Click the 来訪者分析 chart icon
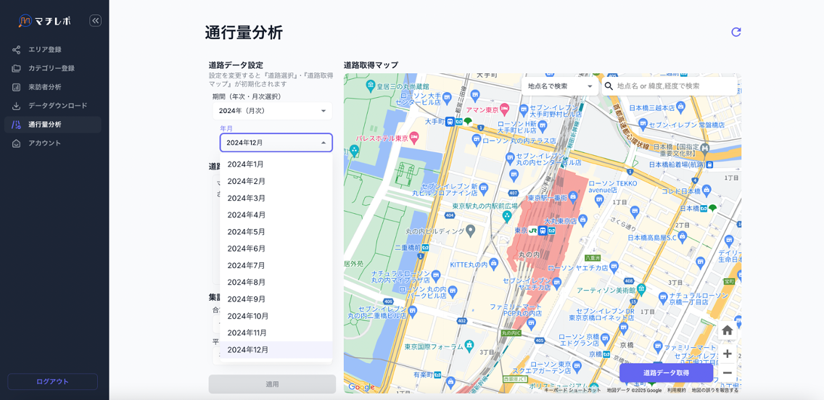The width and height of the screenshot is (824, 400). [16, 87]
